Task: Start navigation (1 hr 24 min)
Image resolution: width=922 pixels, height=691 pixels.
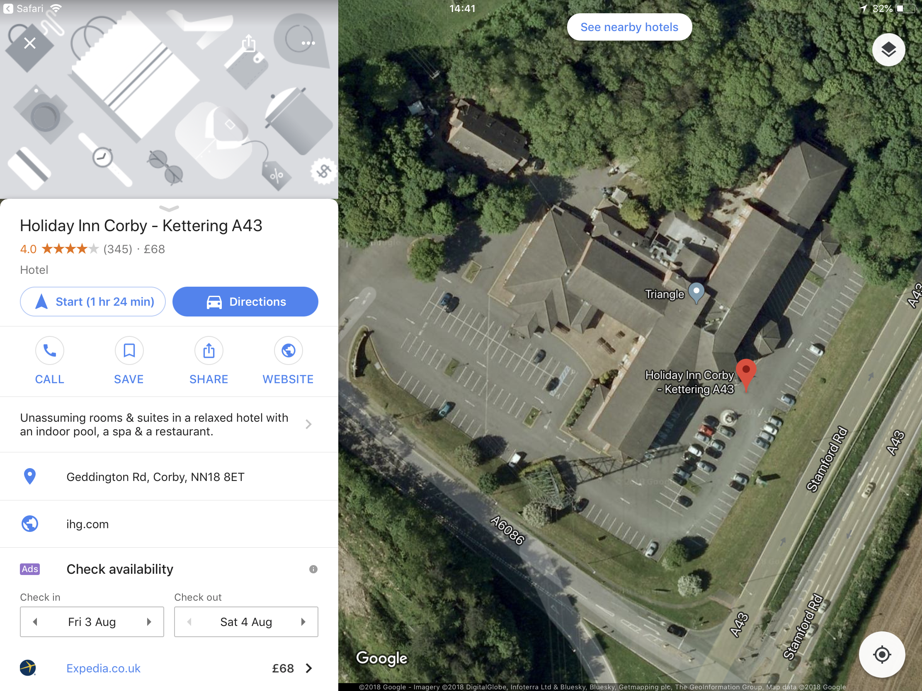Action: (x=93, y=302)
